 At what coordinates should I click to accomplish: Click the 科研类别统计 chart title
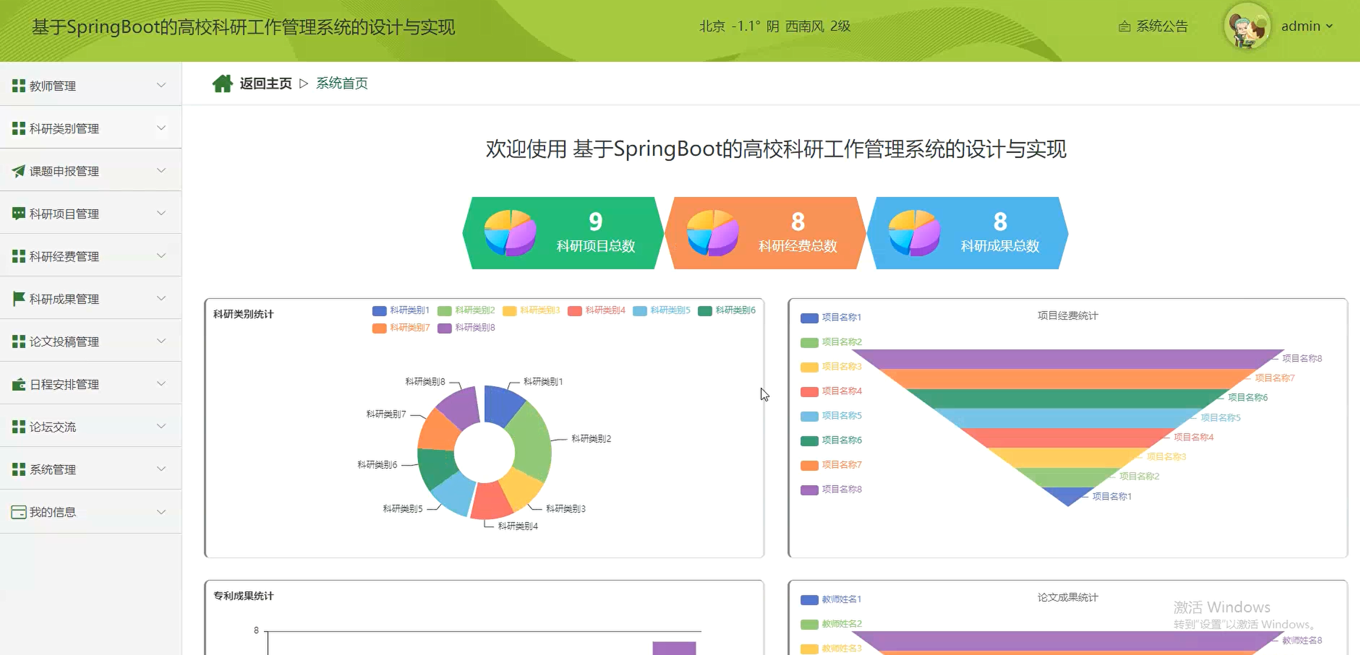[x=244, y=314]
